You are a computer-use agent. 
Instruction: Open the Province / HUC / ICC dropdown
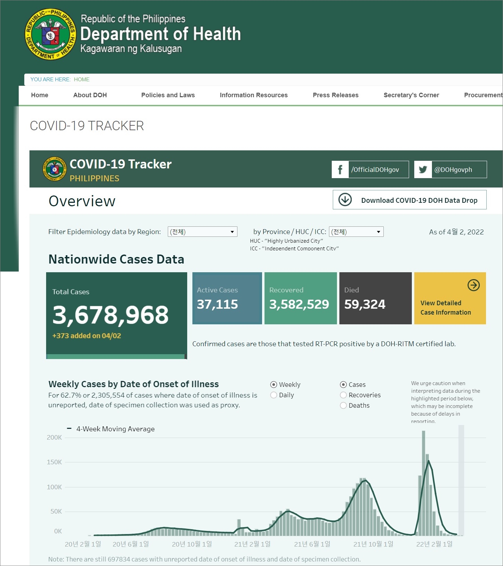(356, 232)
